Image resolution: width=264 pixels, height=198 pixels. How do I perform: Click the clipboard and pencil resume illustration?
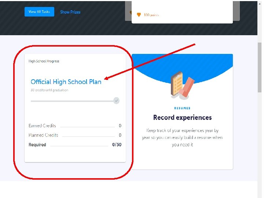point(182,85)
